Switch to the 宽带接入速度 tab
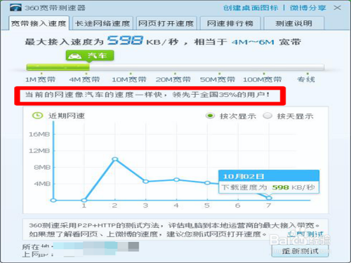Image resolution: width=351 pixels, height=263 pixels. click(x=39, y=23)
